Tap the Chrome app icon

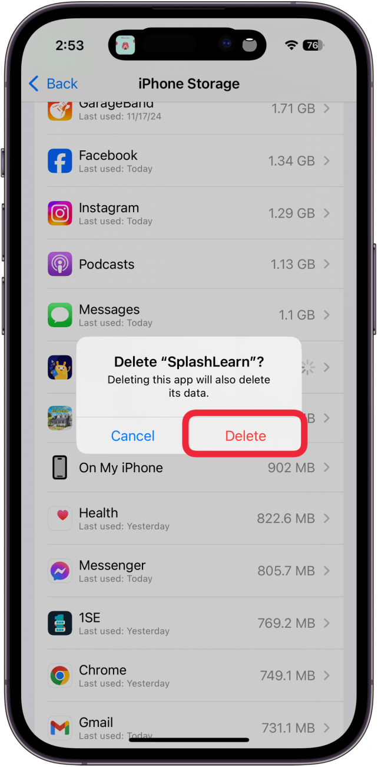click(60, 676)
